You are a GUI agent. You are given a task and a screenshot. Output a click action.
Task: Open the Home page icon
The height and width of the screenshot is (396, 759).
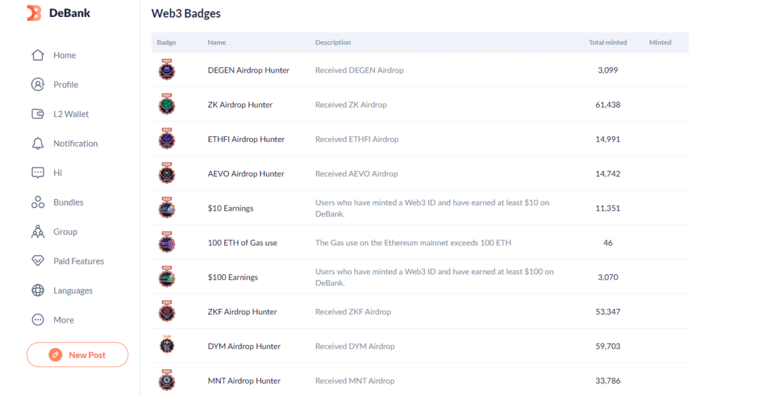click(38, 56)
